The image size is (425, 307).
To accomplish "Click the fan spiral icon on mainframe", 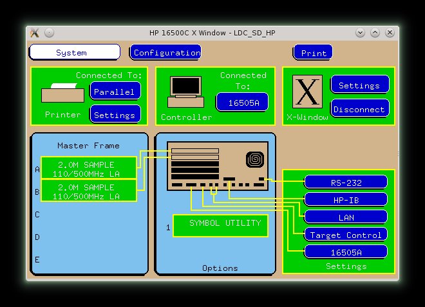I will click(x=255, y=159).
